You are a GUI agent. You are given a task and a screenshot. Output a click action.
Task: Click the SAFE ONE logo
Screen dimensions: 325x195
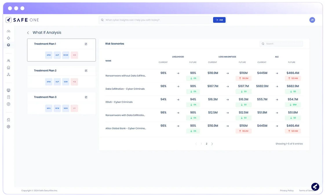(x=22, y=20)
